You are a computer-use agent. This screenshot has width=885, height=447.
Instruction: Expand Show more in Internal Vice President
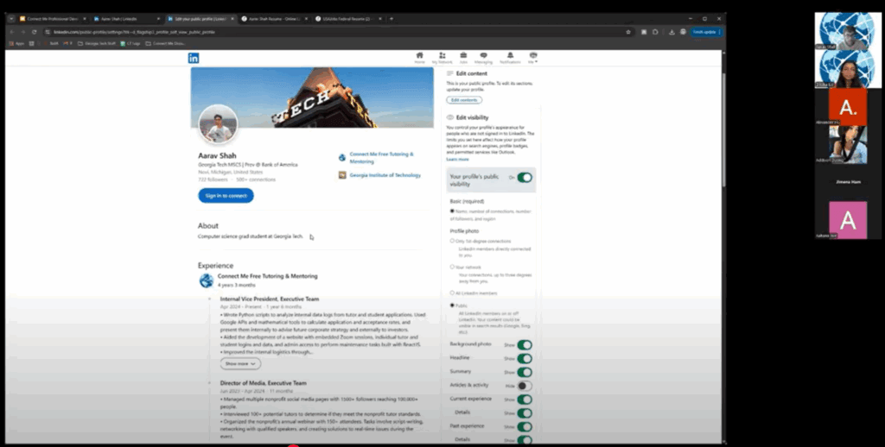(x=240, y=363)
